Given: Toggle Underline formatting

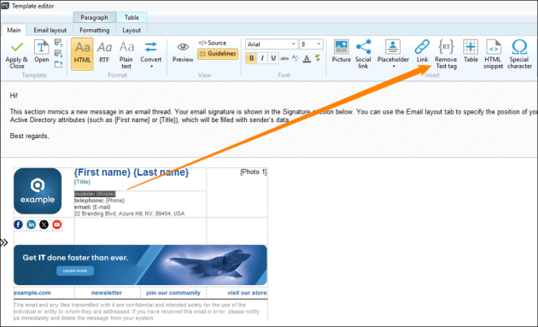Looking at the screenshot, I should coord(273,58).
